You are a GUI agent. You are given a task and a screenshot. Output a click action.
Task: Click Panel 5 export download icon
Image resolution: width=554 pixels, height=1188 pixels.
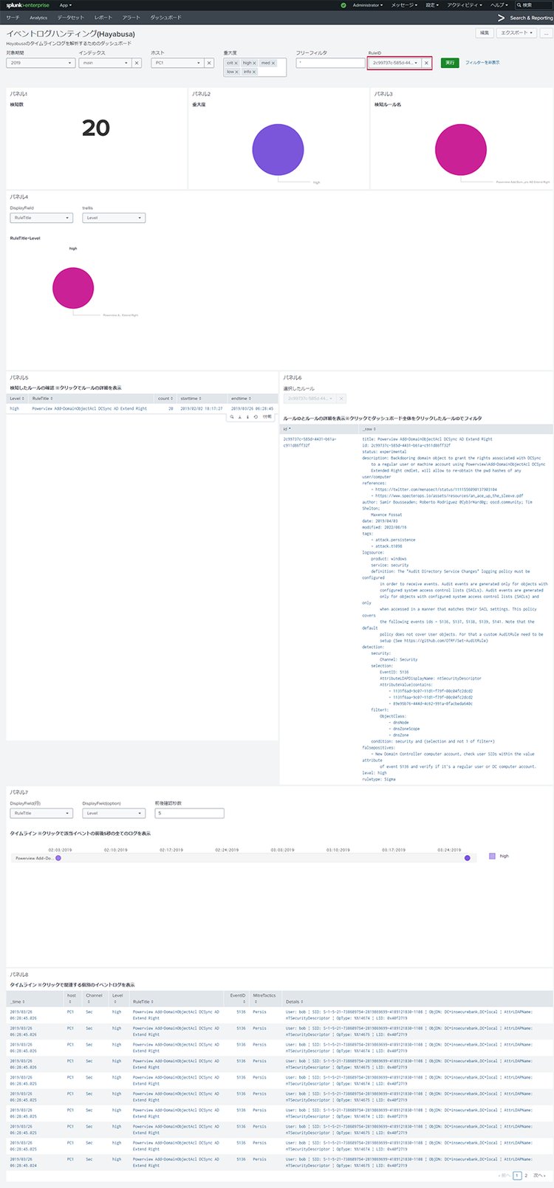239,417
